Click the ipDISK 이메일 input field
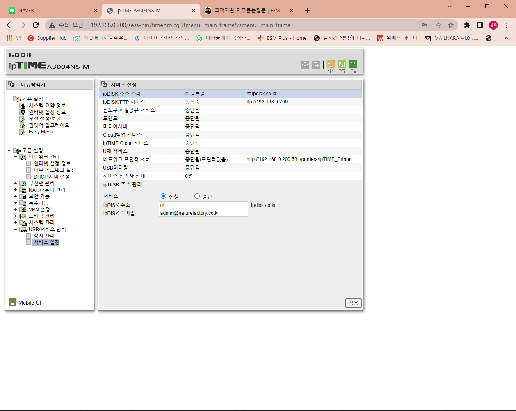Screen dimensions: 516x411 tap(203, 213)
